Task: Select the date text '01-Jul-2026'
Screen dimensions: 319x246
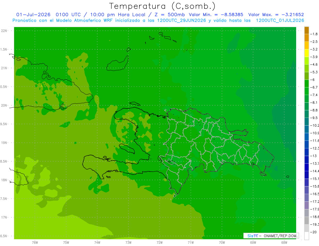Action: 34,15
